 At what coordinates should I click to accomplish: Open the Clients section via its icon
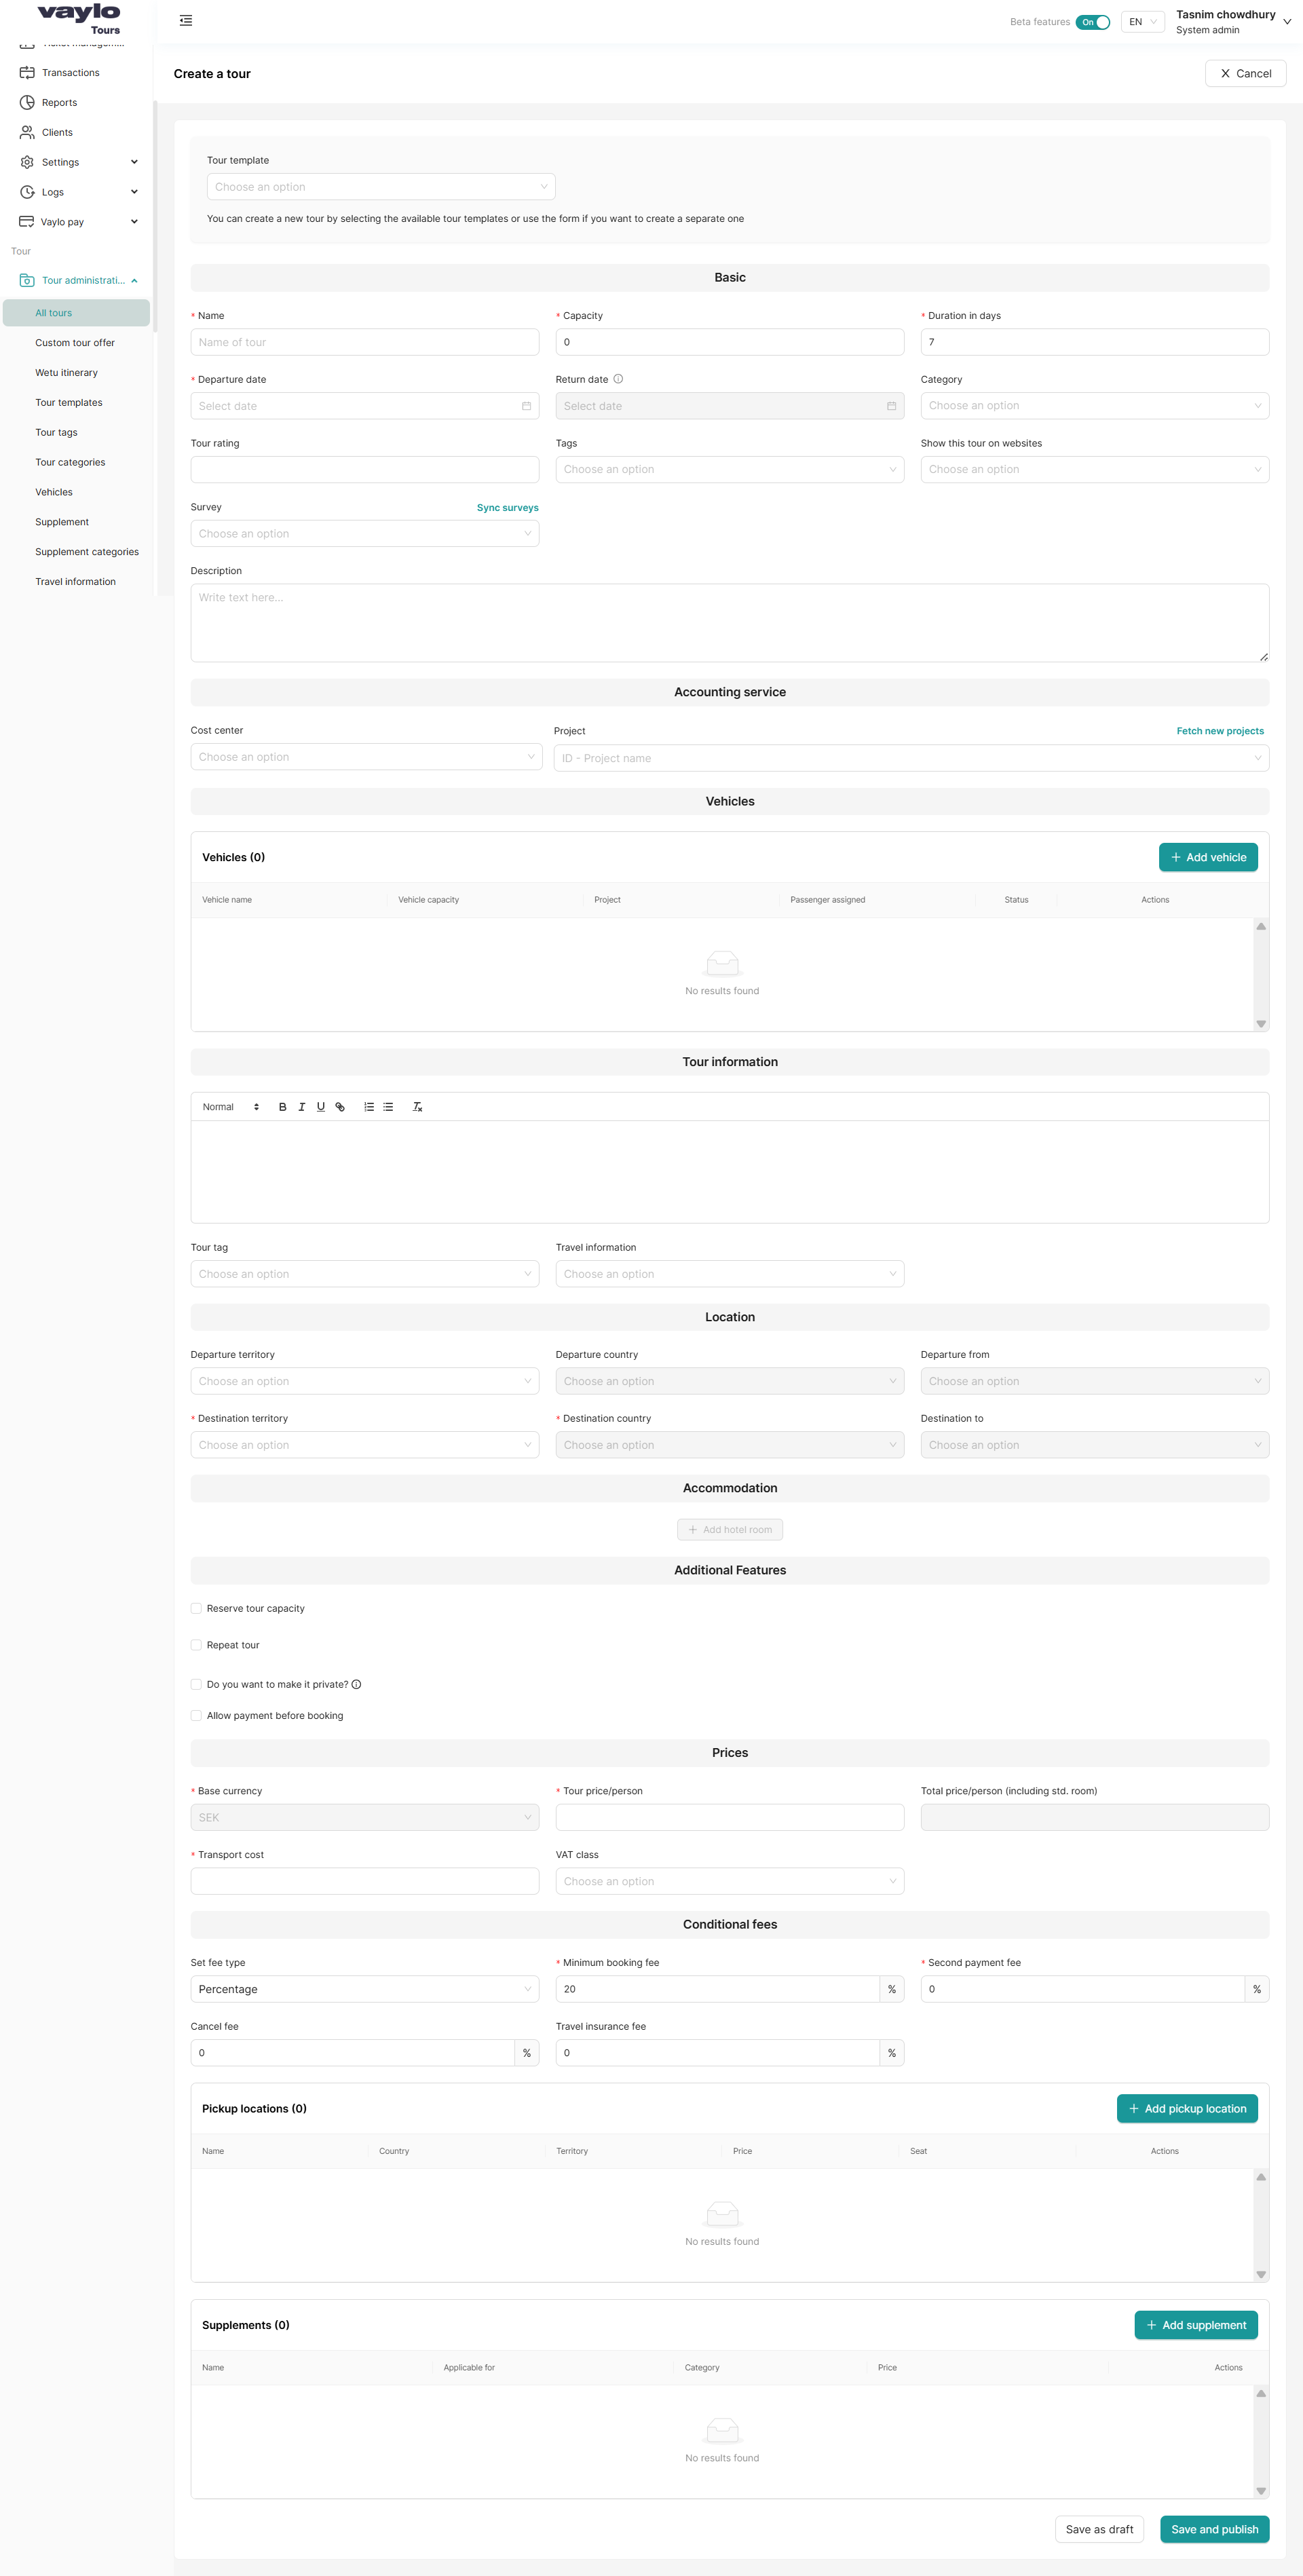tap(27, 132)
